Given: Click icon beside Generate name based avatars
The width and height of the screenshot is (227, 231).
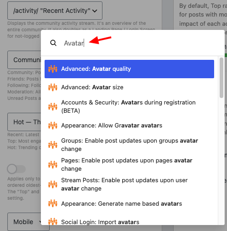Looking at the screenshot, I should pos(53,203).
